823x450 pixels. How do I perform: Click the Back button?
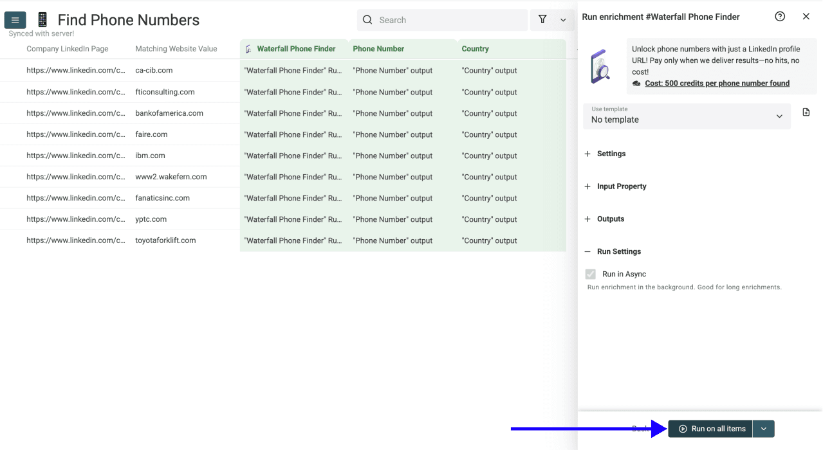641,428
